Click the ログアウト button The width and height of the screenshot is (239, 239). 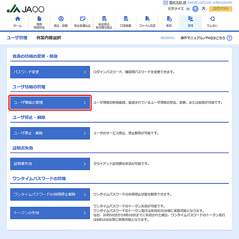221,9
